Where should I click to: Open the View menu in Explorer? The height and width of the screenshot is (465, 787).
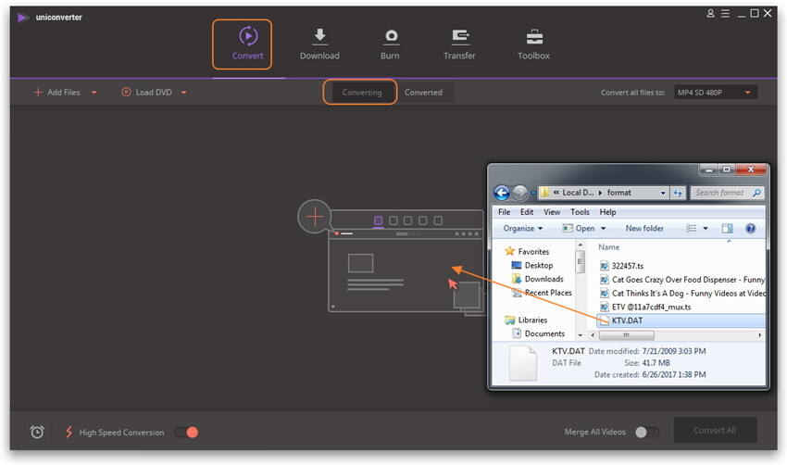coord(552,212)
